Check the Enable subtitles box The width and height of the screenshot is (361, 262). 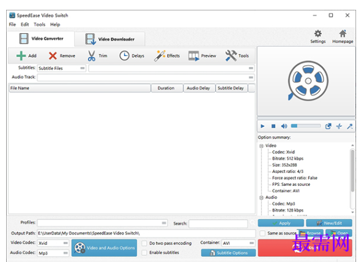coord(144,253)
